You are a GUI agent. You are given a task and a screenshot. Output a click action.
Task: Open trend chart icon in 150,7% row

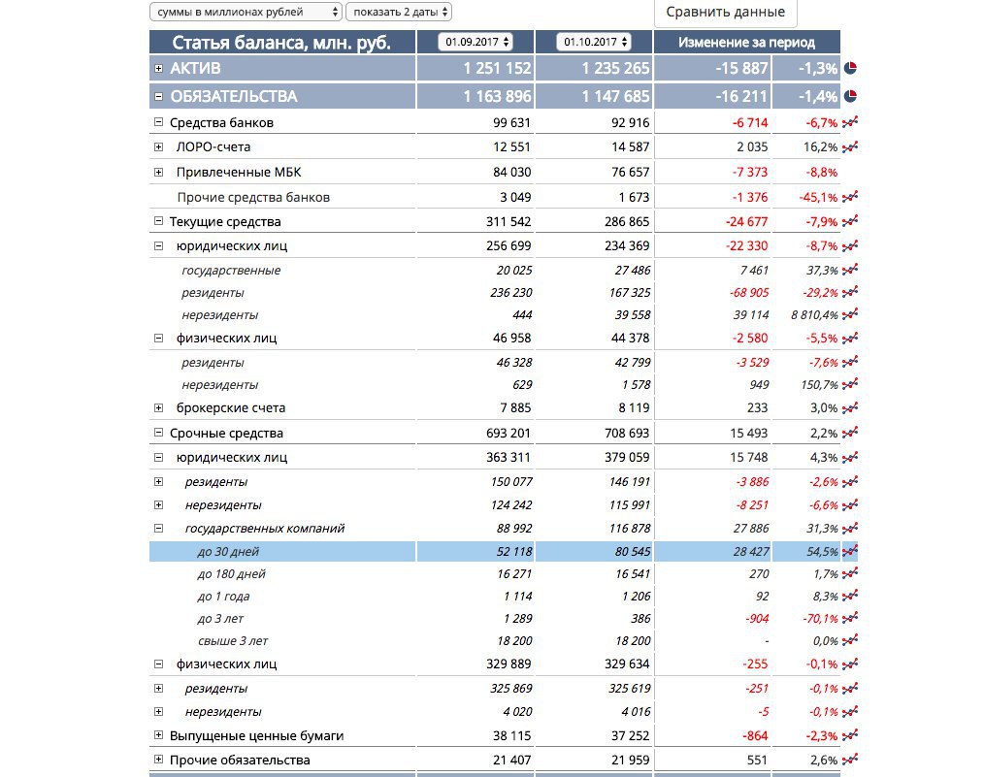(850, 384)
